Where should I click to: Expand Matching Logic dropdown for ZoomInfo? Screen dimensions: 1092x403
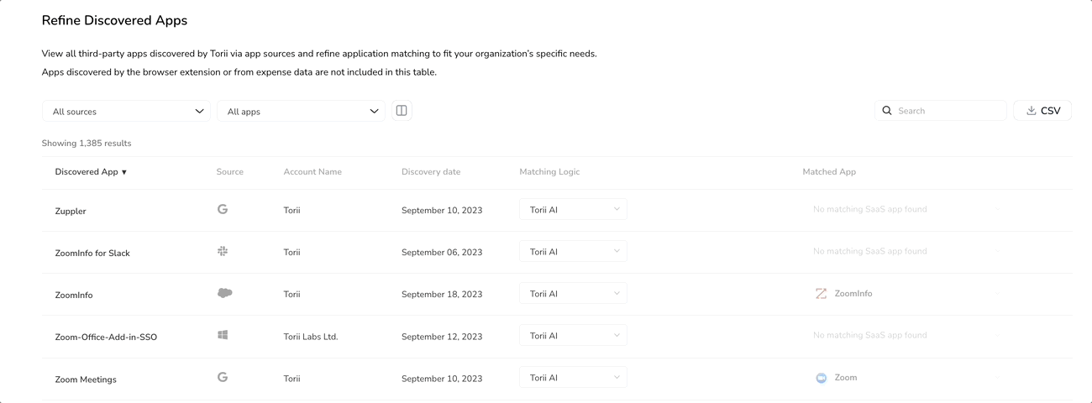[x=573, y=293]
